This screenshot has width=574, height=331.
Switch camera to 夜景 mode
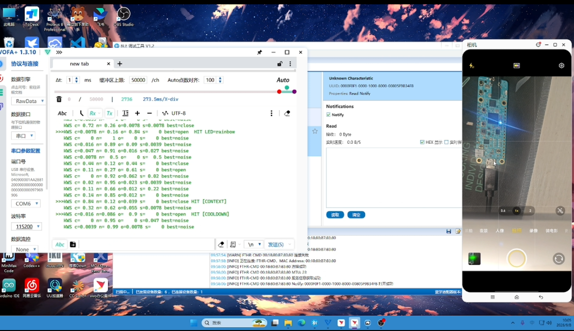(x=484, y=231)
